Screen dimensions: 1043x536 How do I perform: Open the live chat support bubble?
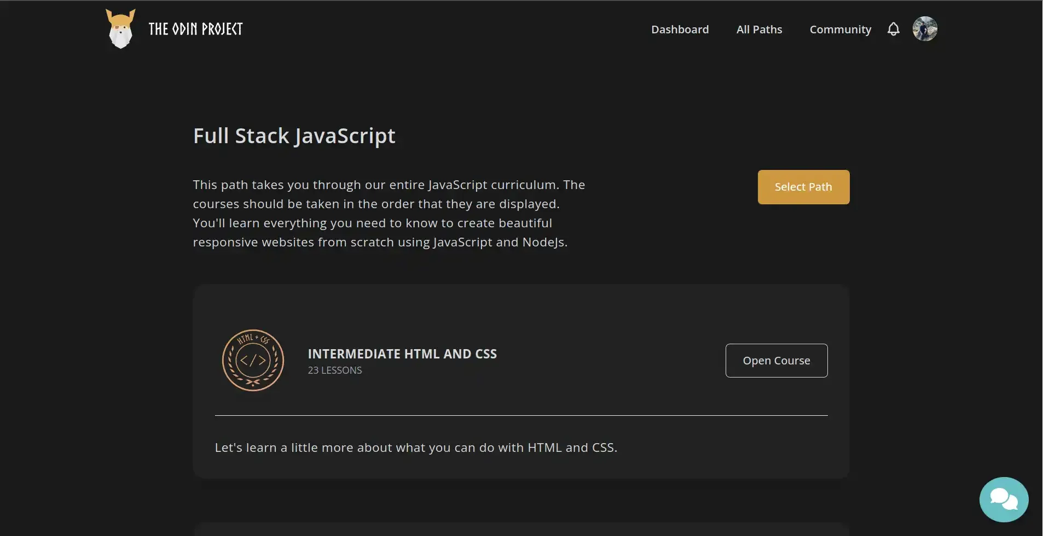coord(1004,499)
